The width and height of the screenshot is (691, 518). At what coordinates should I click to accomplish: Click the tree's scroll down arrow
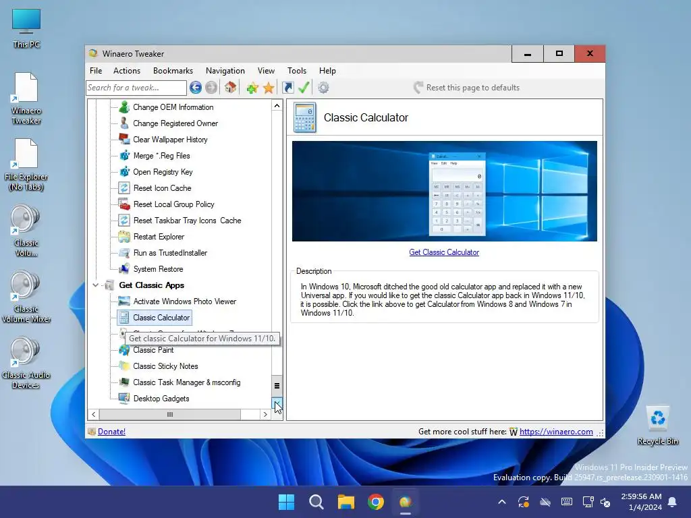tap(277, 403)
